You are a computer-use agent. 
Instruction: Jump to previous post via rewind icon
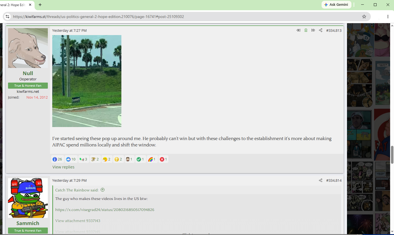tap(298, 30)
